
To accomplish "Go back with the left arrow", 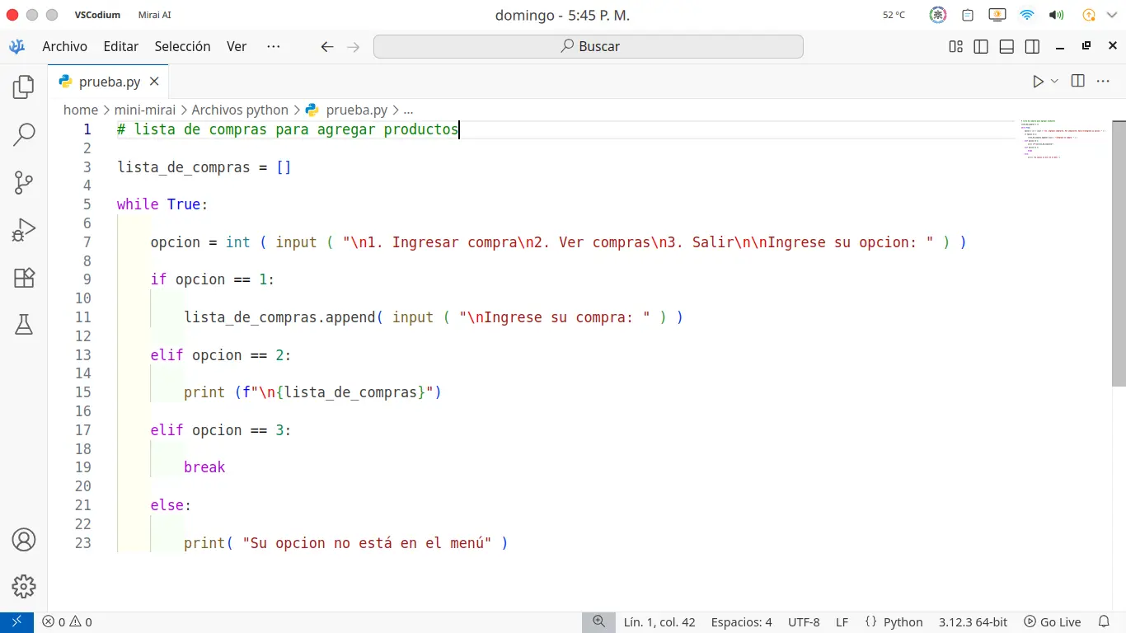I will [327, 47].
